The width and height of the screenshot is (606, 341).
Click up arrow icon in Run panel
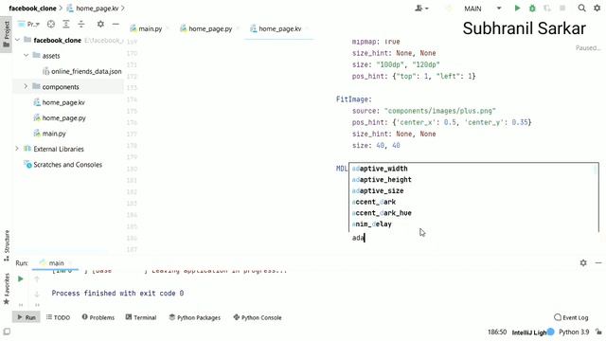pos(37,279)
